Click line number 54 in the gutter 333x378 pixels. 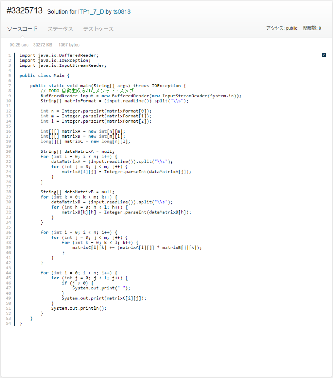8,323
